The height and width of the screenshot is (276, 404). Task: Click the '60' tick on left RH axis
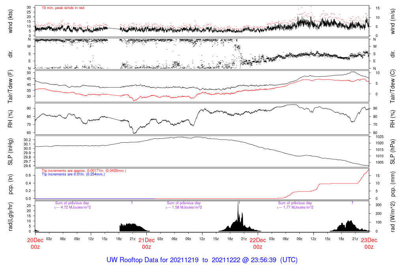29,133
